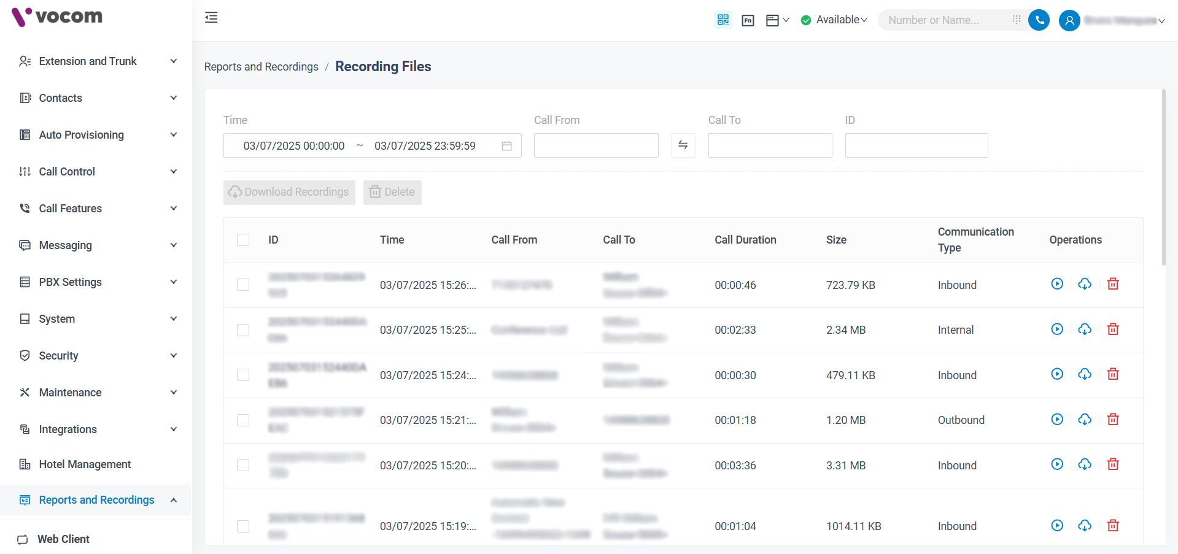Check the select-all checkbox in table header
Viewport: 1178px width, 554px height.
243,240
